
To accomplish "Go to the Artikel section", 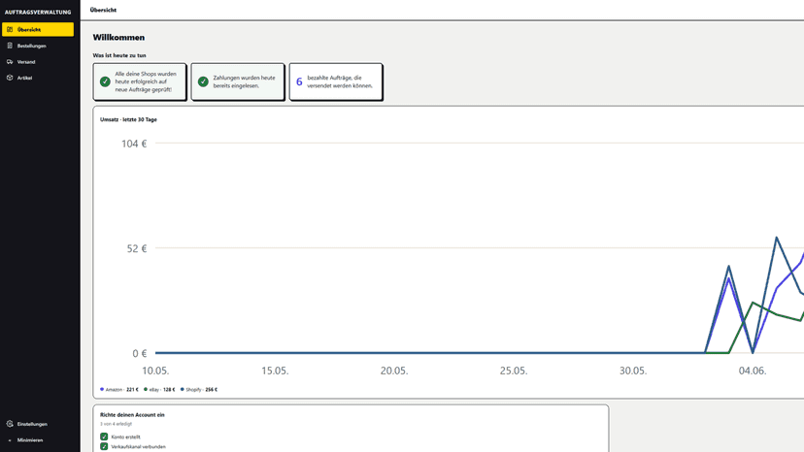I will pos(38,78).
